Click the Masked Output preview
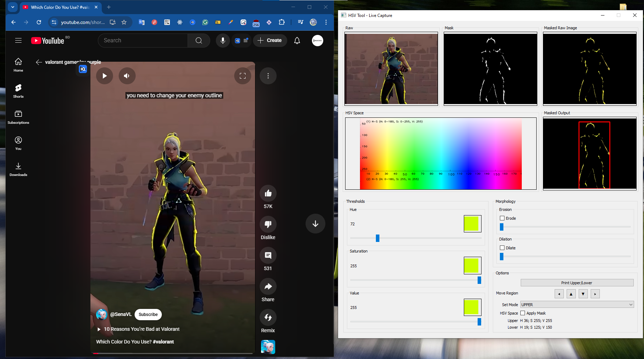This screenshot has width=644, height=359. coord(590,154)
